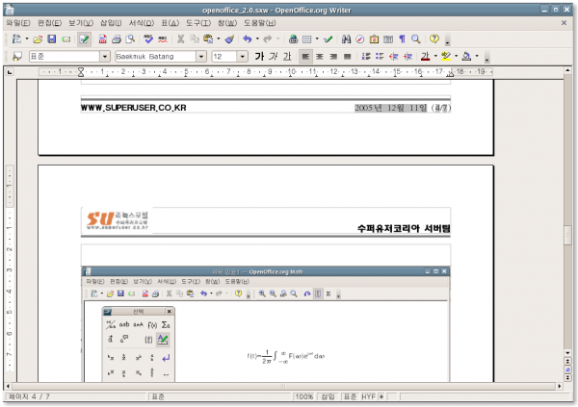Click the 삽입 insert mode status field

click(x=328, y=396)
